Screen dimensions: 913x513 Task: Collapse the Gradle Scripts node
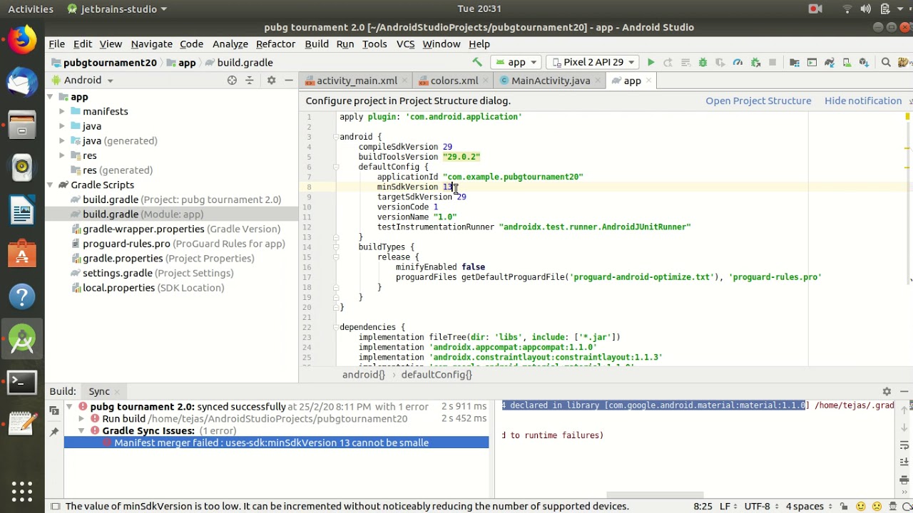click(x=50, y=185)
